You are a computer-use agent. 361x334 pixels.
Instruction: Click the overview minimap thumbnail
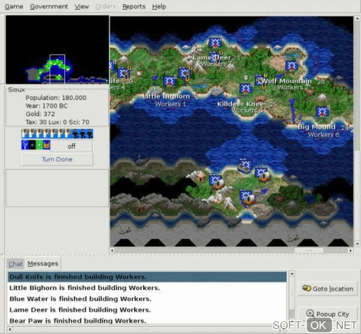[57, 50]
